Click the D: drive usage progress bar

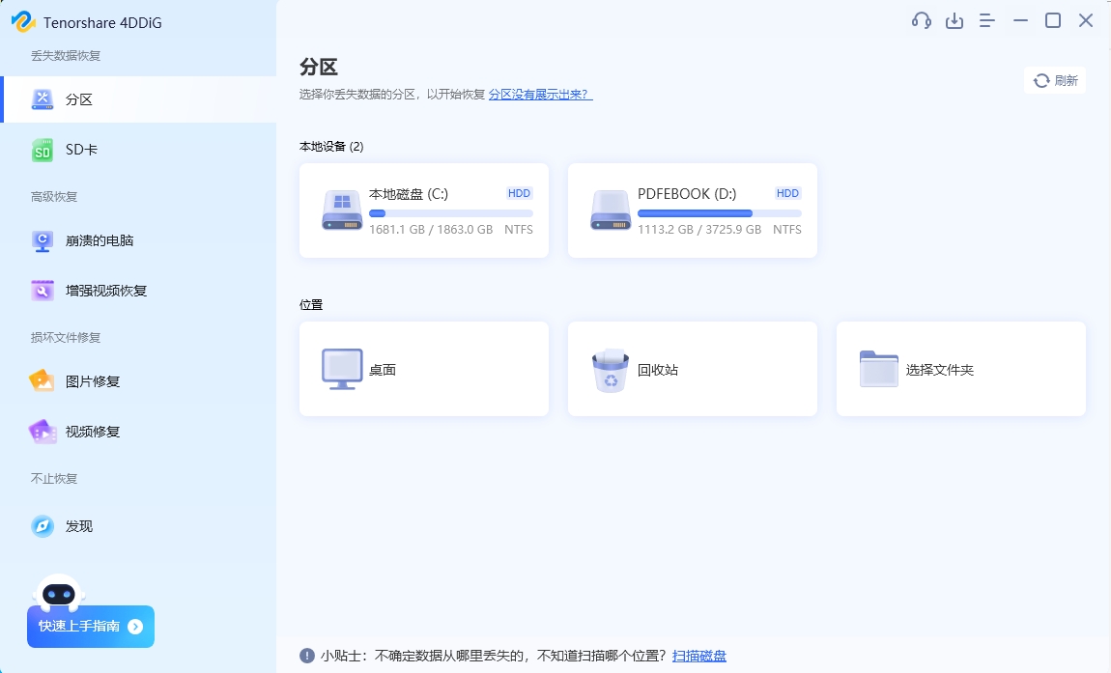pos(719,213)
